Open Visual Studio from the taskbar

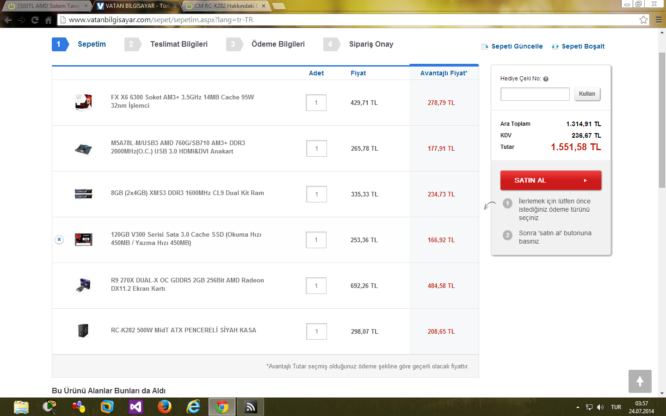[x=136, y=407]
